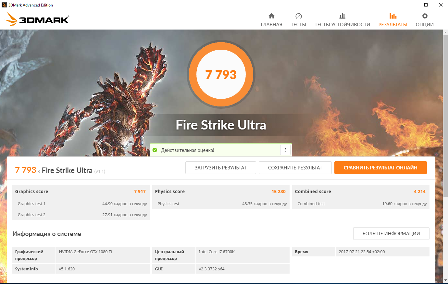Click the Combined score value 4 214
This screenshot has width=448, height=284.
coord(419,191)
